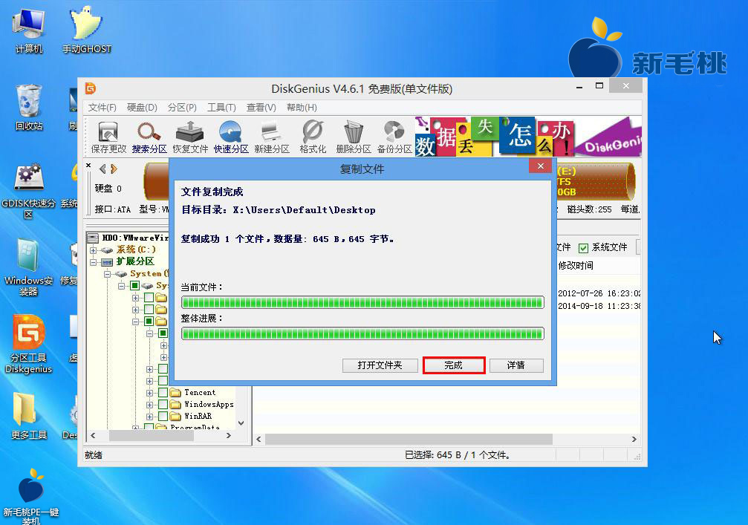Choose the 格式化 format toolbar icon

click(313, 137)
